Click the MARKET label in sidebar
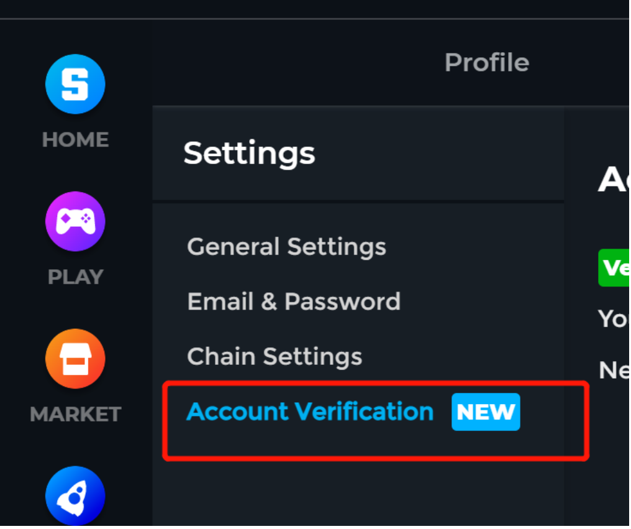Image resolution: width=631 pixels, height=529 pixels. [75, 414]
